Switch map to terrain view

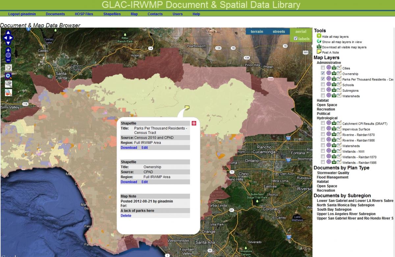pos(257,32)
